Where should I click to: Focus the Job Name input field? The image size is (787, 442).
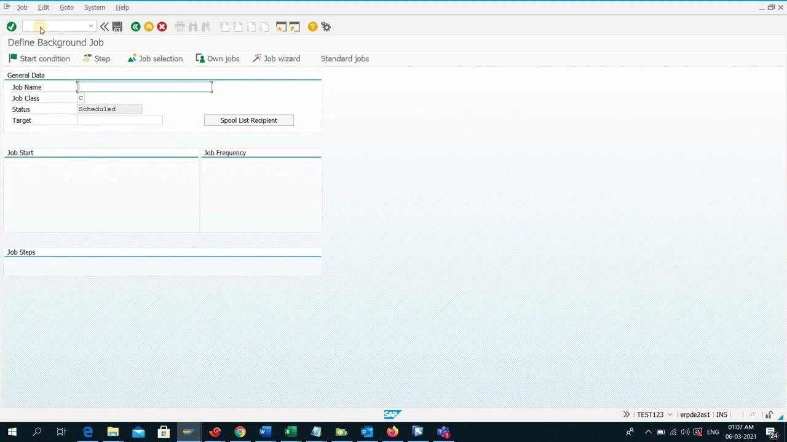tap(144, 87)
